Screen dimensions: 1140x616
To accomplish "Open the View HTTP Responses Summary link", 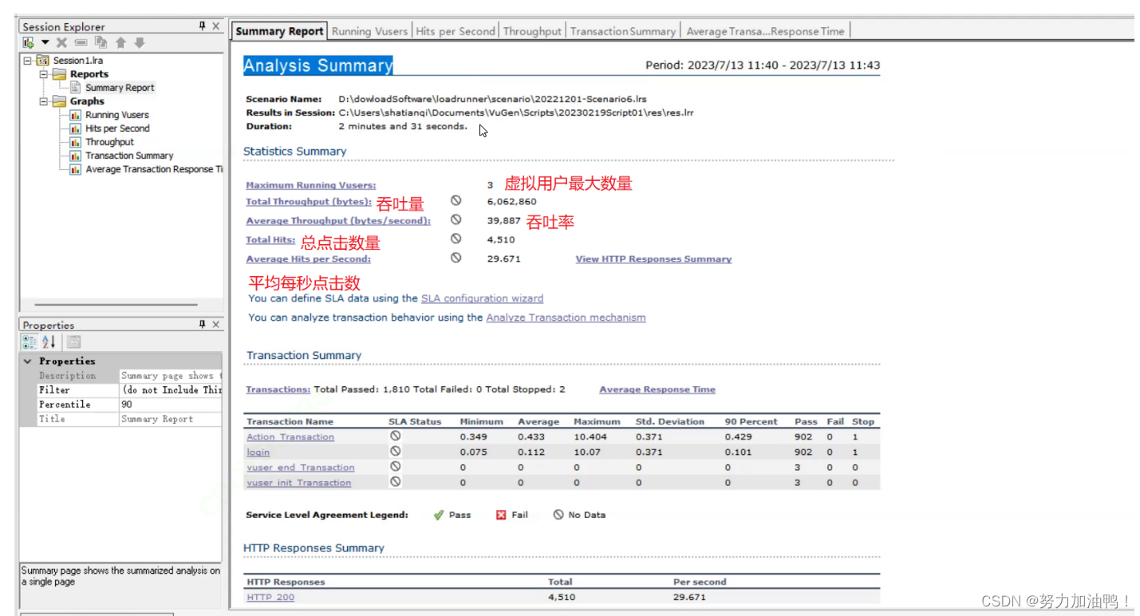I will (653, 259).
